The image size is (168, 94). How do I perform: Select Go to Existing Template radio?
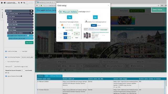pyautogui.click(x=6, y=57)
